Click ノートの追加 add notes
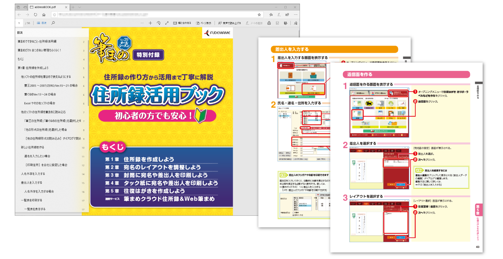503x259 pixels. point(254,23)
